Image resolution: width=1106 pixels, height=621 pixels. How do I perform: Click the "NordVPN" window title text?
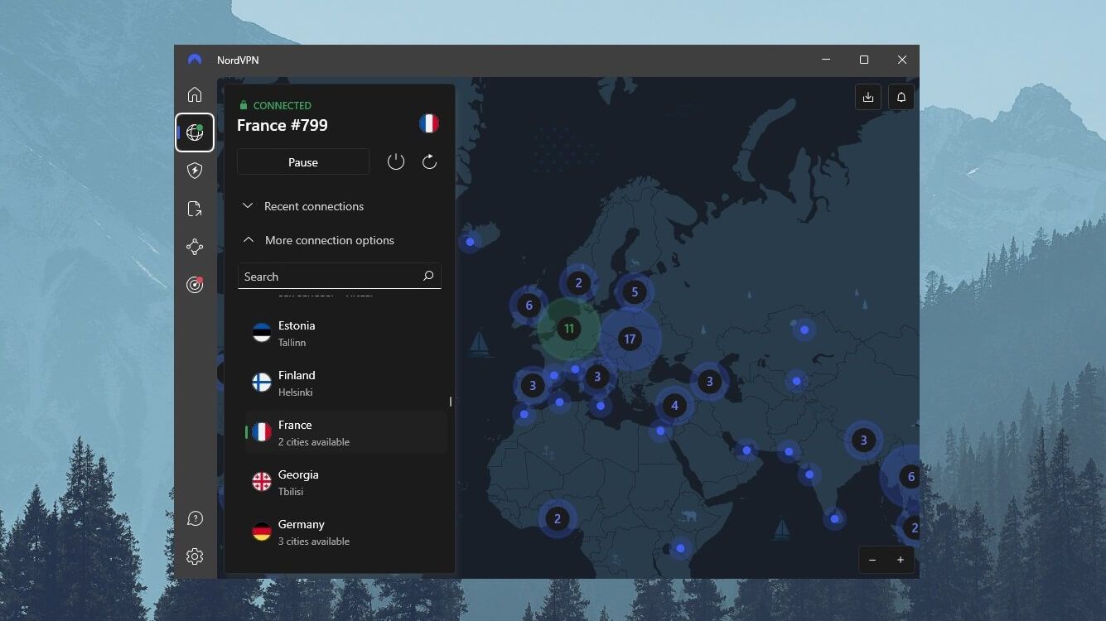(x=238, y=60)
